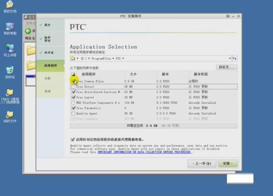Check the Quality Agent checkbox
Image resolution: width=273 pixels, height=196 pixels.
73,113
